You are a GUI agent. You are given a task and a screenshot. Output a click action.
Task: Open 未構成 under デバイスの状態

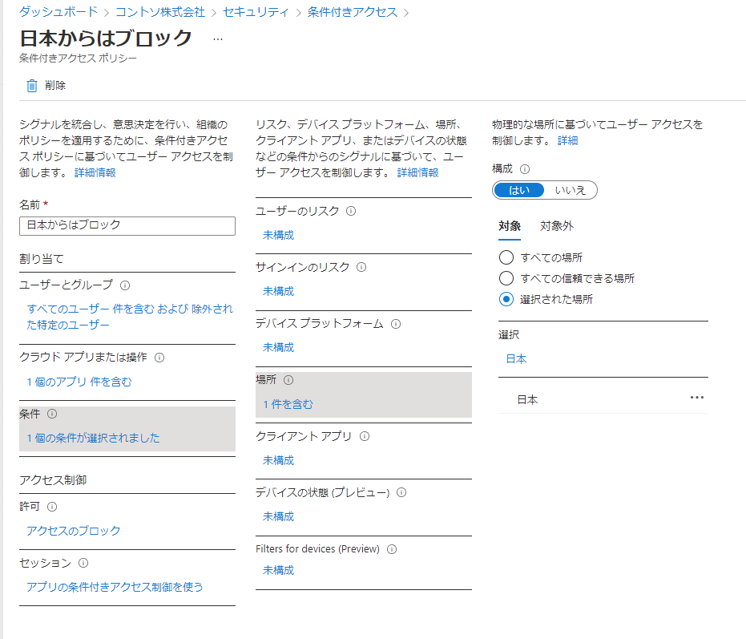[278, 516]
